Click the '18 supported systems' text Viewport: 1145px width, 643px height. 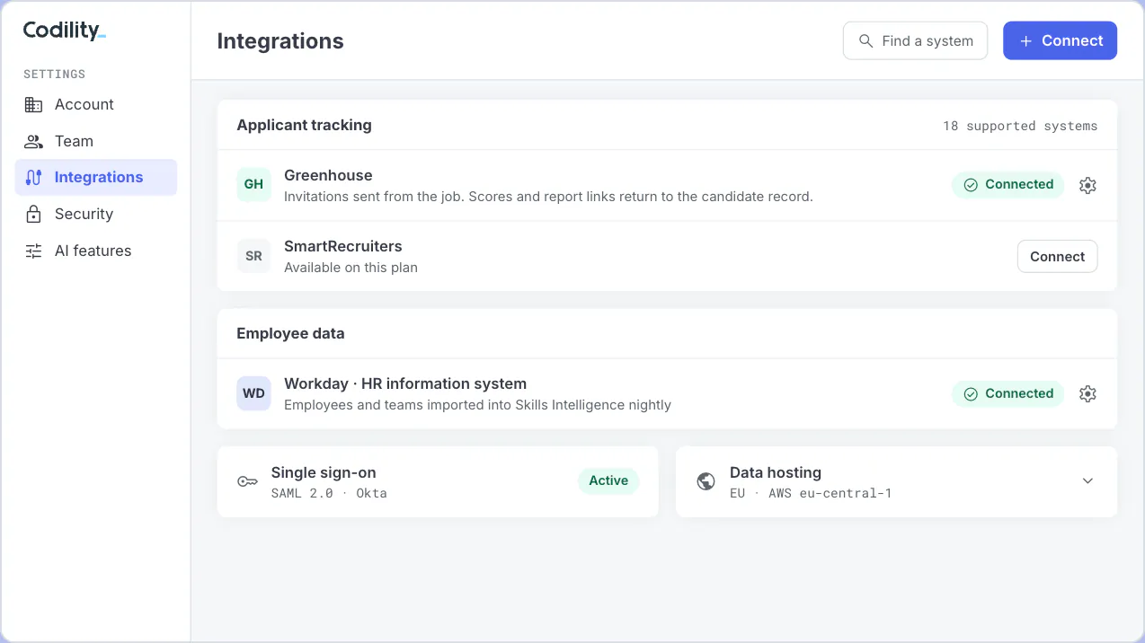click(x=1020, y=126)
